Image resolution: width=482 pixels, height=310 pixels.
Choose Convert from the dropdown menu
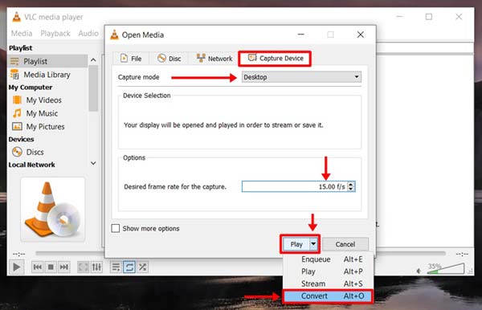[329, 296]
